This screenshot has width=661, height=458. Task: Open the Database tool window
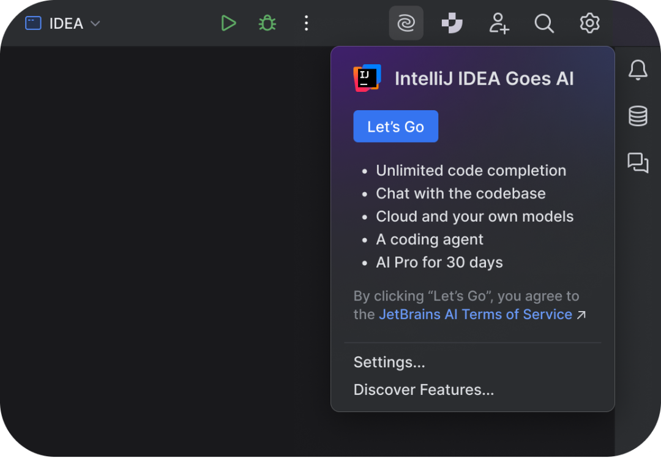[637, 116]
